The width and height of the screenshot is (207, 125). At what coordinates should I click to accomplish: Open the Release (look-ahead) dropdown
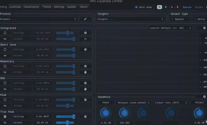tap(134, 103)
